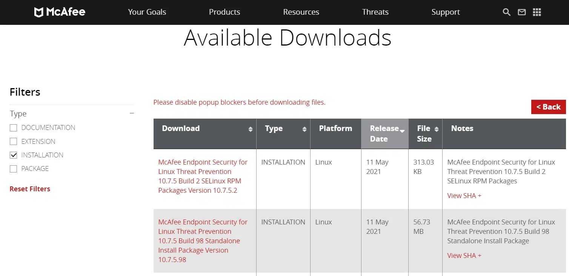Sort by Release Date arrow icon
569x276 pixels.
click(x=402, y=131)
